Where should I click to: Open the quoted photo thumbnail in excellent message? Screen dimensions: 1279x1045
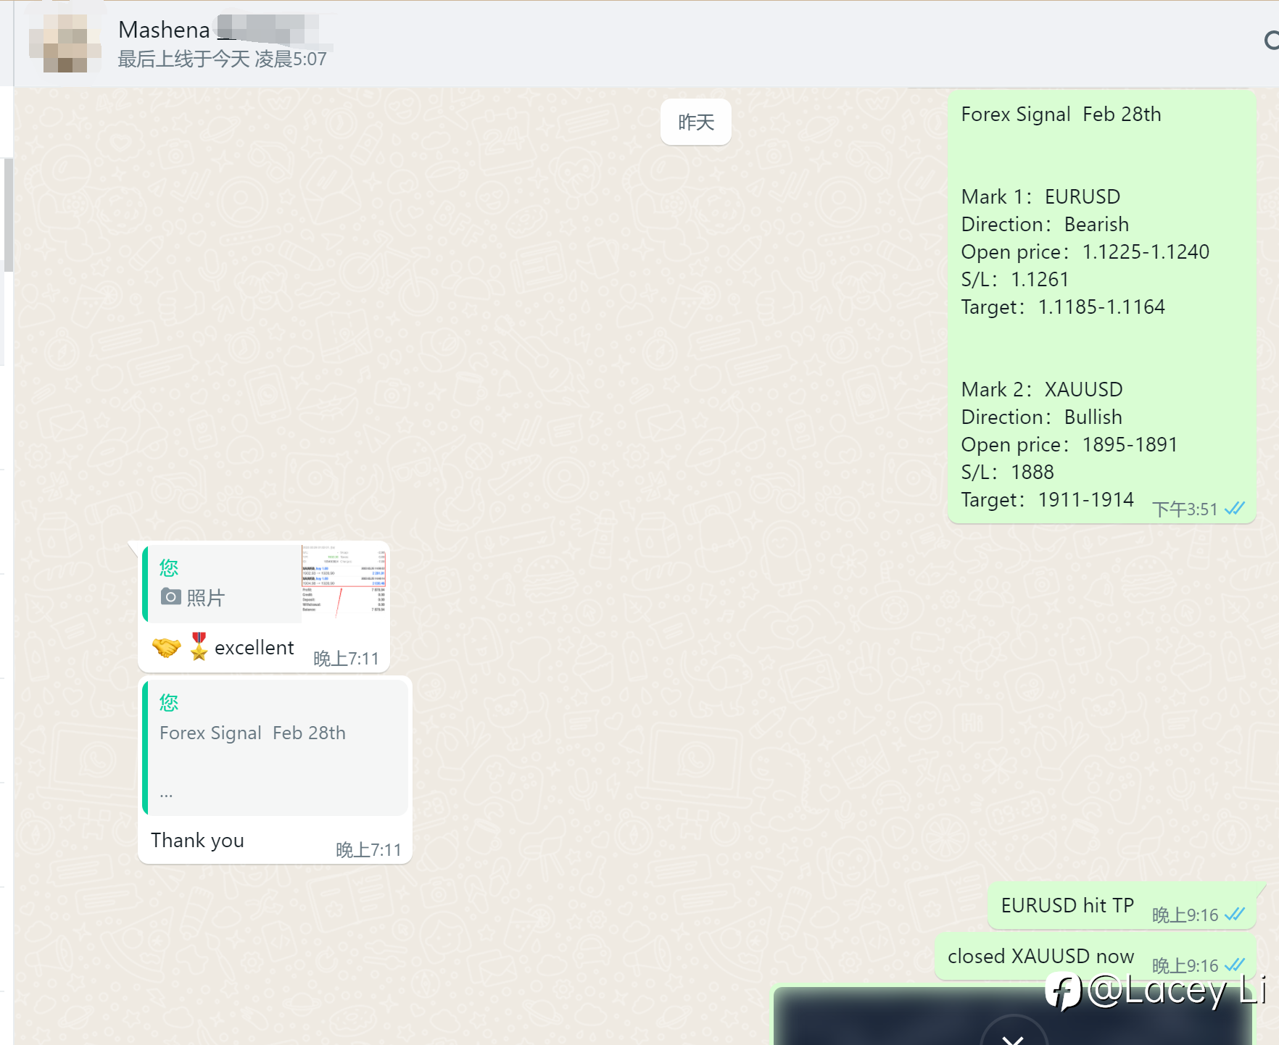(x=344, y=582)
